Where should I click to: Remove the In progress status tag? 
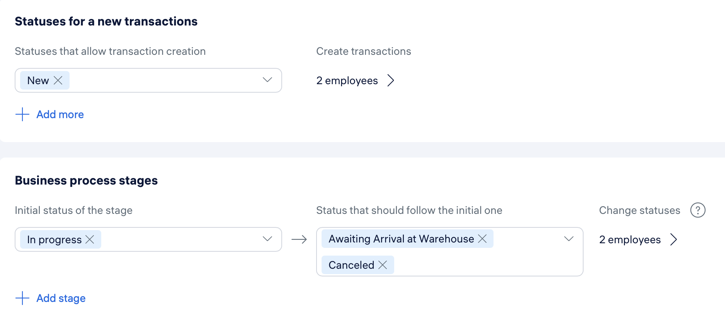(90, 239)
